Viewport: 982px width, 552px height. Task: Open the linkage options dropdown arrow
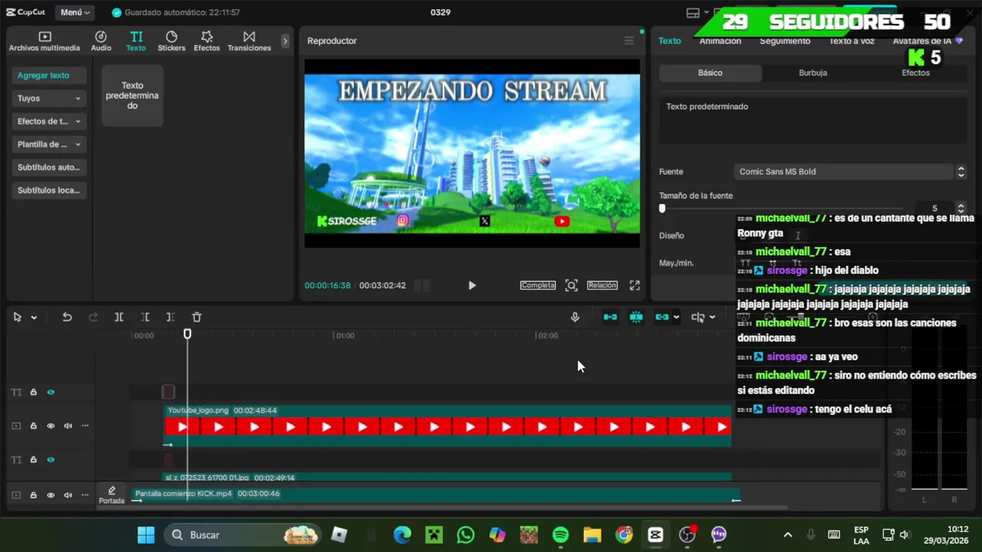click(x=676, y=317)
